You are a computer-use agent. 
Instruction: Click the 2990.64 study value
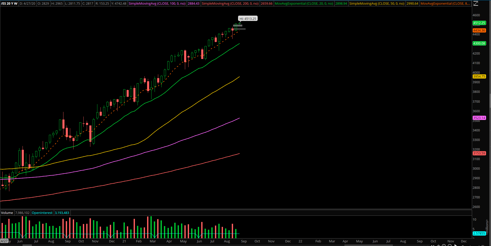pyautogui.click(x=412, y=3)
